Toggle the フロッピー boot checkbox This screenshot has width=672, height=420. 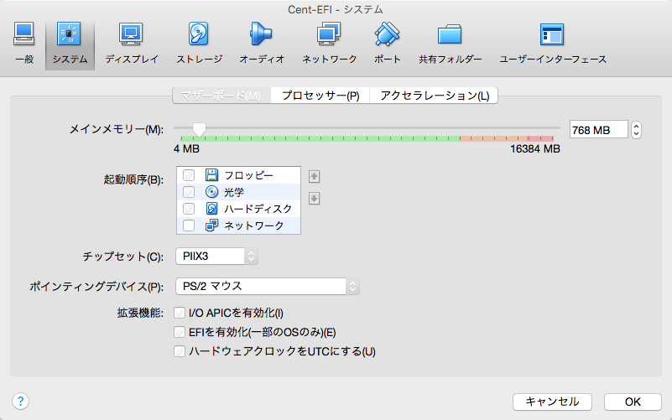pos(189,175)
